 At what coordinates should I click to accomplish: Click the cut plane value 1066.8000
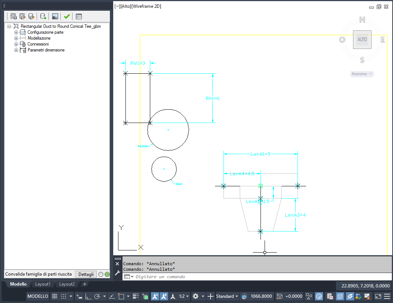pos(261,296)
